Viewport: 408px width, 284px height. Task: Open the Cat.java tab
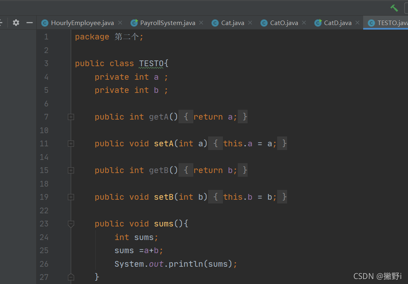pyautogui.click(x=233, y=23)
